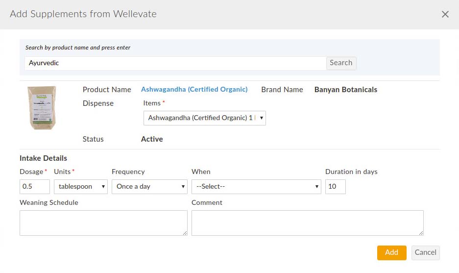Click the Active status text
Screen dimensions: 459x273
coord(152,139)
